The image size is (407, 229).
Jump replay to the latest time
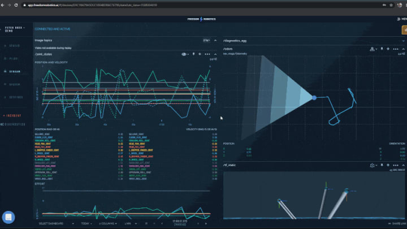pyautogui.click(x=206, y=223)
